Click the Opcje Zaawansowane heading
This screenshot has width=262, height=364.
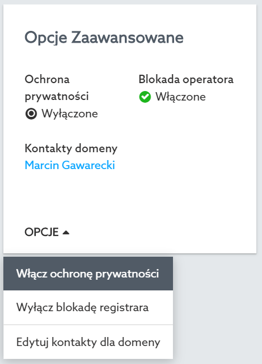click(x=104, y=38)
